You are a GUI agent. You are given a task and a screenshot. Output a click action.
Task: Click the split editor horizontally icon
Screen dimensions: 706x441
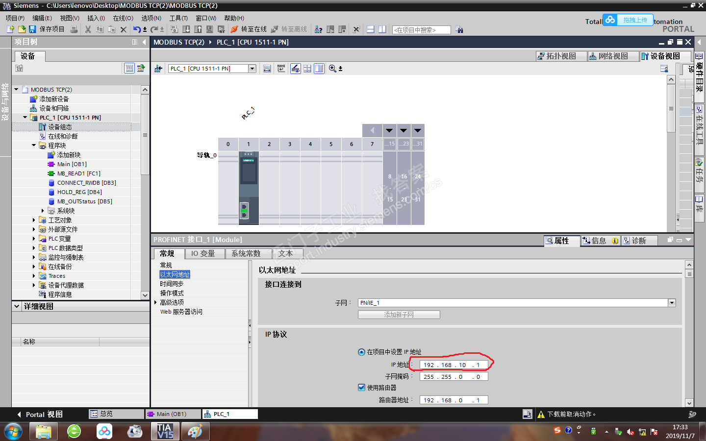[370, 29]
